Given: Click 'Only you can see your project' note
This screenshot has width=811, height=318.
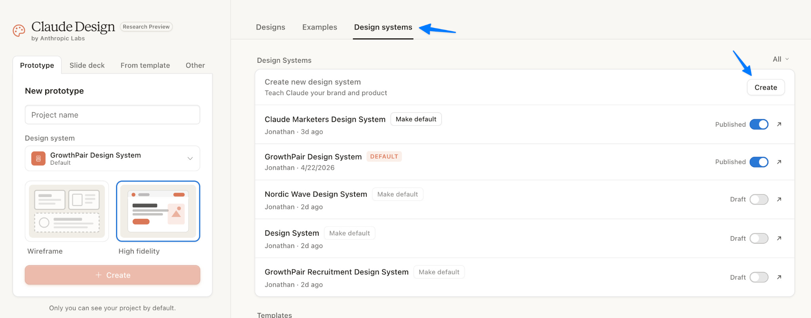Looking at the screenshot, I should [112, 308].
